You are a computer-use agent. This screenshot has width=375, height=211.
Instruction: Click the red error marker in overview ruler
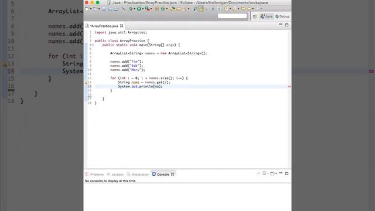[289, 87]
